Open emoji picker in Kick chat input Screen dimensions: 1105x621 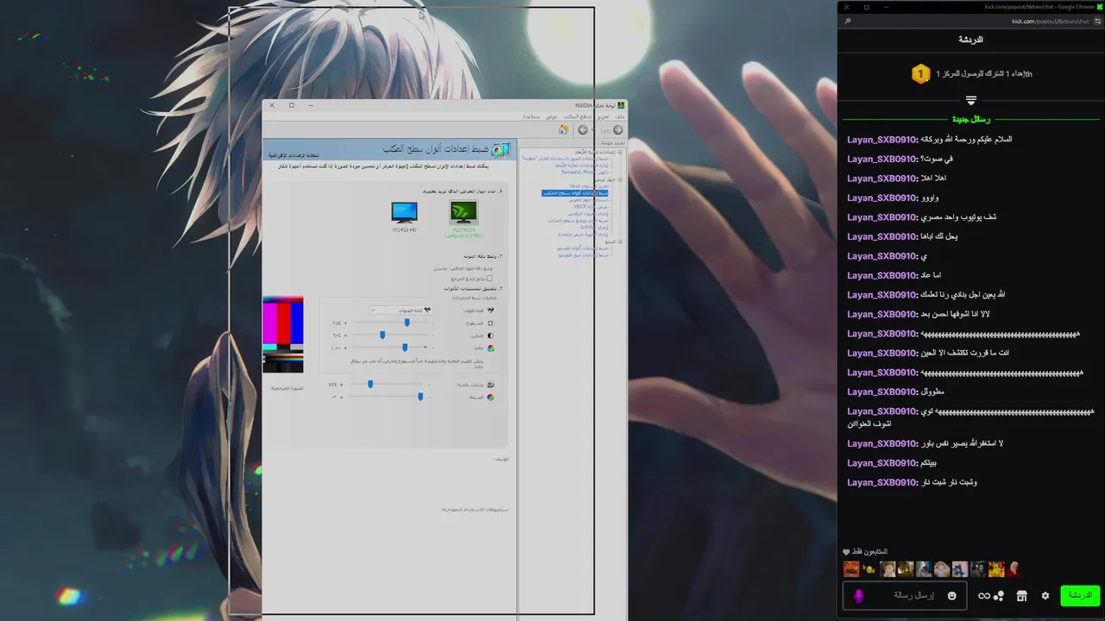point(952,596)
